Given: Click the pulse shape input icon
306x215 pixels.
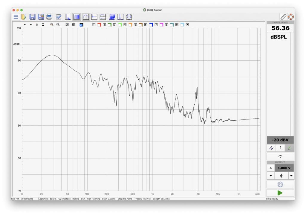Looking at the screenshot, I should 280,148.
